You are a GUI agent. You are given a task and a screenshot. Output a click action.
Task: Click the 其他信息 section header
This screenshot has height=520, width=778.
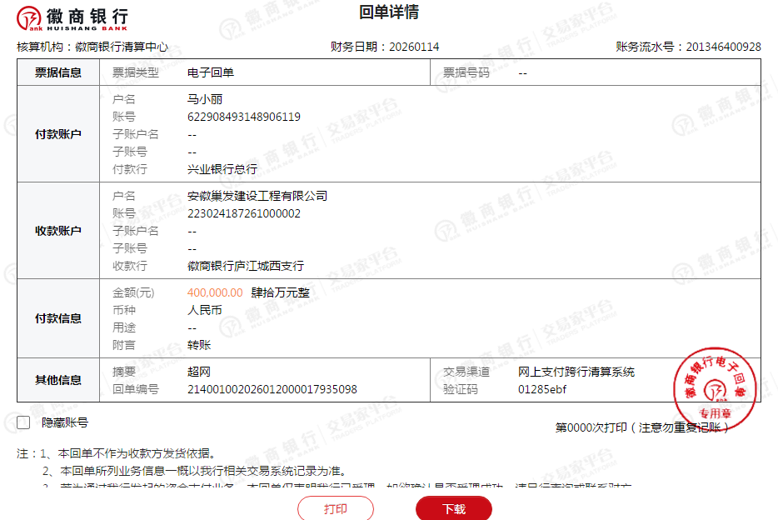58,380
